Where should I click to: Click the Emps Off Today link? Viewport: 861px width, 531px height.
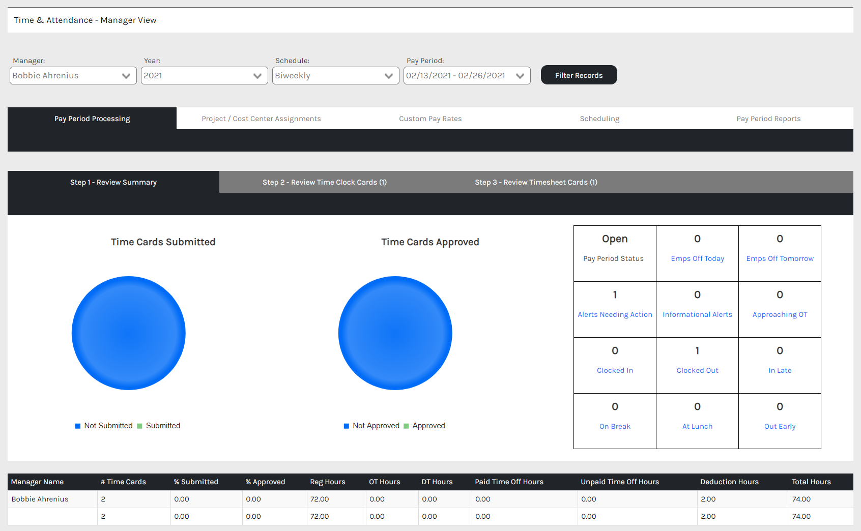(697, 259)
